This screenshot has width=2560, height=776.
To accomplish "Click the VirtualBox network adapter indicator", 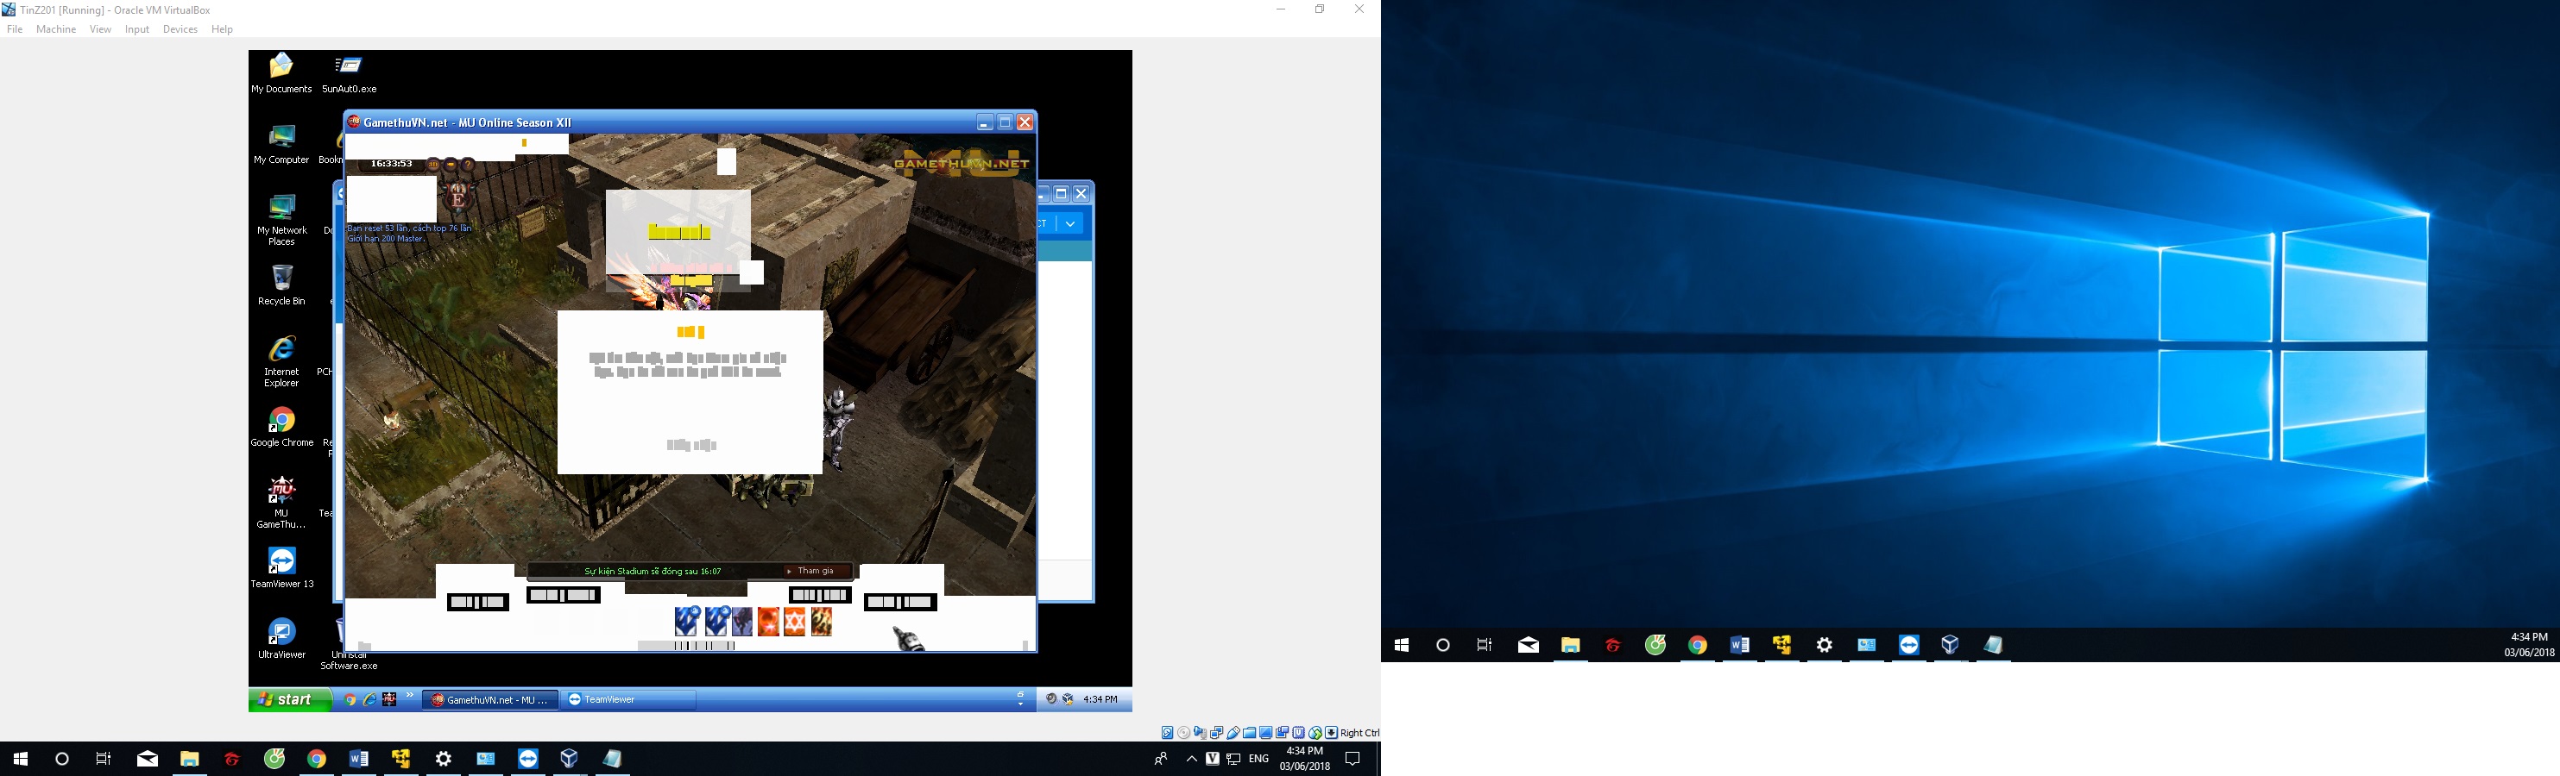I will coord(1216,734).
